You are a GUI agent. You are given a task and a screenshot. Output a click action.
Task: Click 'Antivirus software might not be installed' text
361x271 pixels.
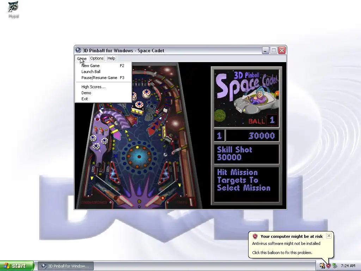(x=286, y=243)
